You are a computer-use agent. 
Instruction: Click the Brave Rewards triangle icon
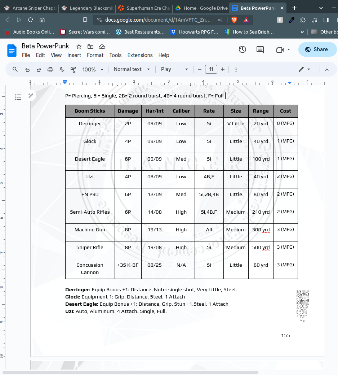pyautogui.click(x=246, y=20)
